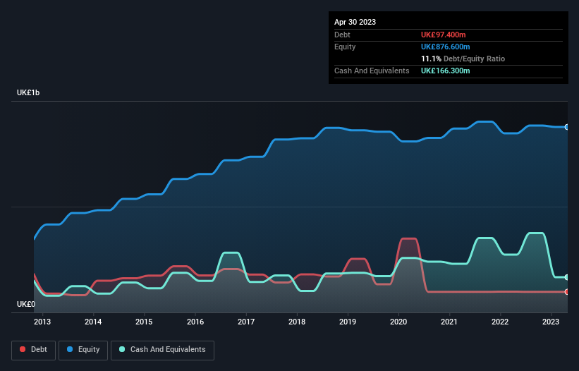Click the 2016 x-axis label
The height and width of the screenshot is (371, 579).
coord(195,322)
